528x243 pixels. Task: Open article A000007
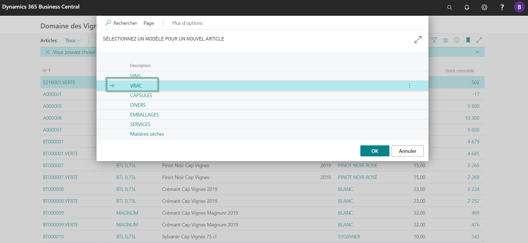point(52,130)
